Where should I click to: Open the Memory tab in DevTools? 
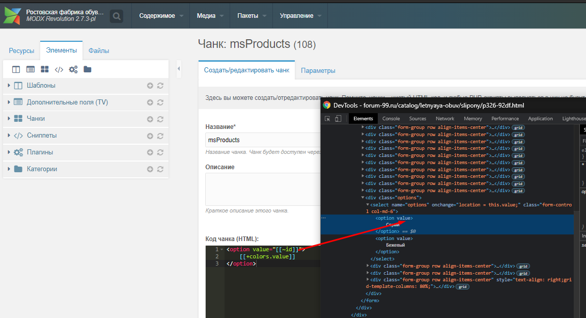tap(473, 119)
